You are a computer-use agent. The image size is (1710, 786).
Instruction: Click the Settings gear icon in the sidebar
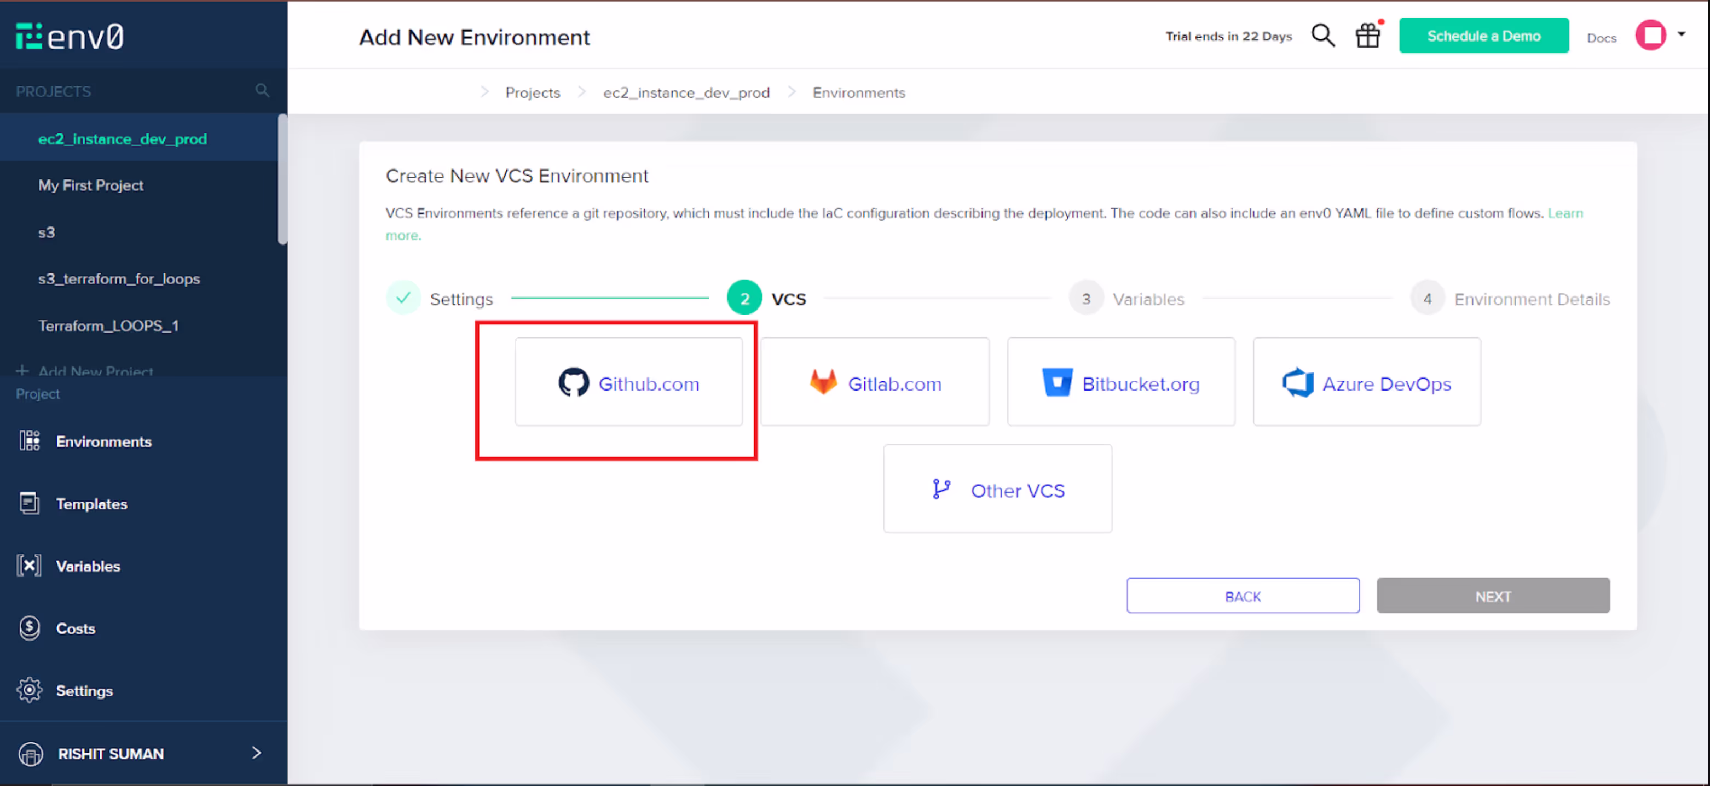click(29, 690)
